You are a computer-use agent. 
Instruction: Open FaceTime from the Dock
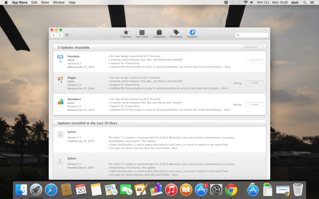point(126,190)
